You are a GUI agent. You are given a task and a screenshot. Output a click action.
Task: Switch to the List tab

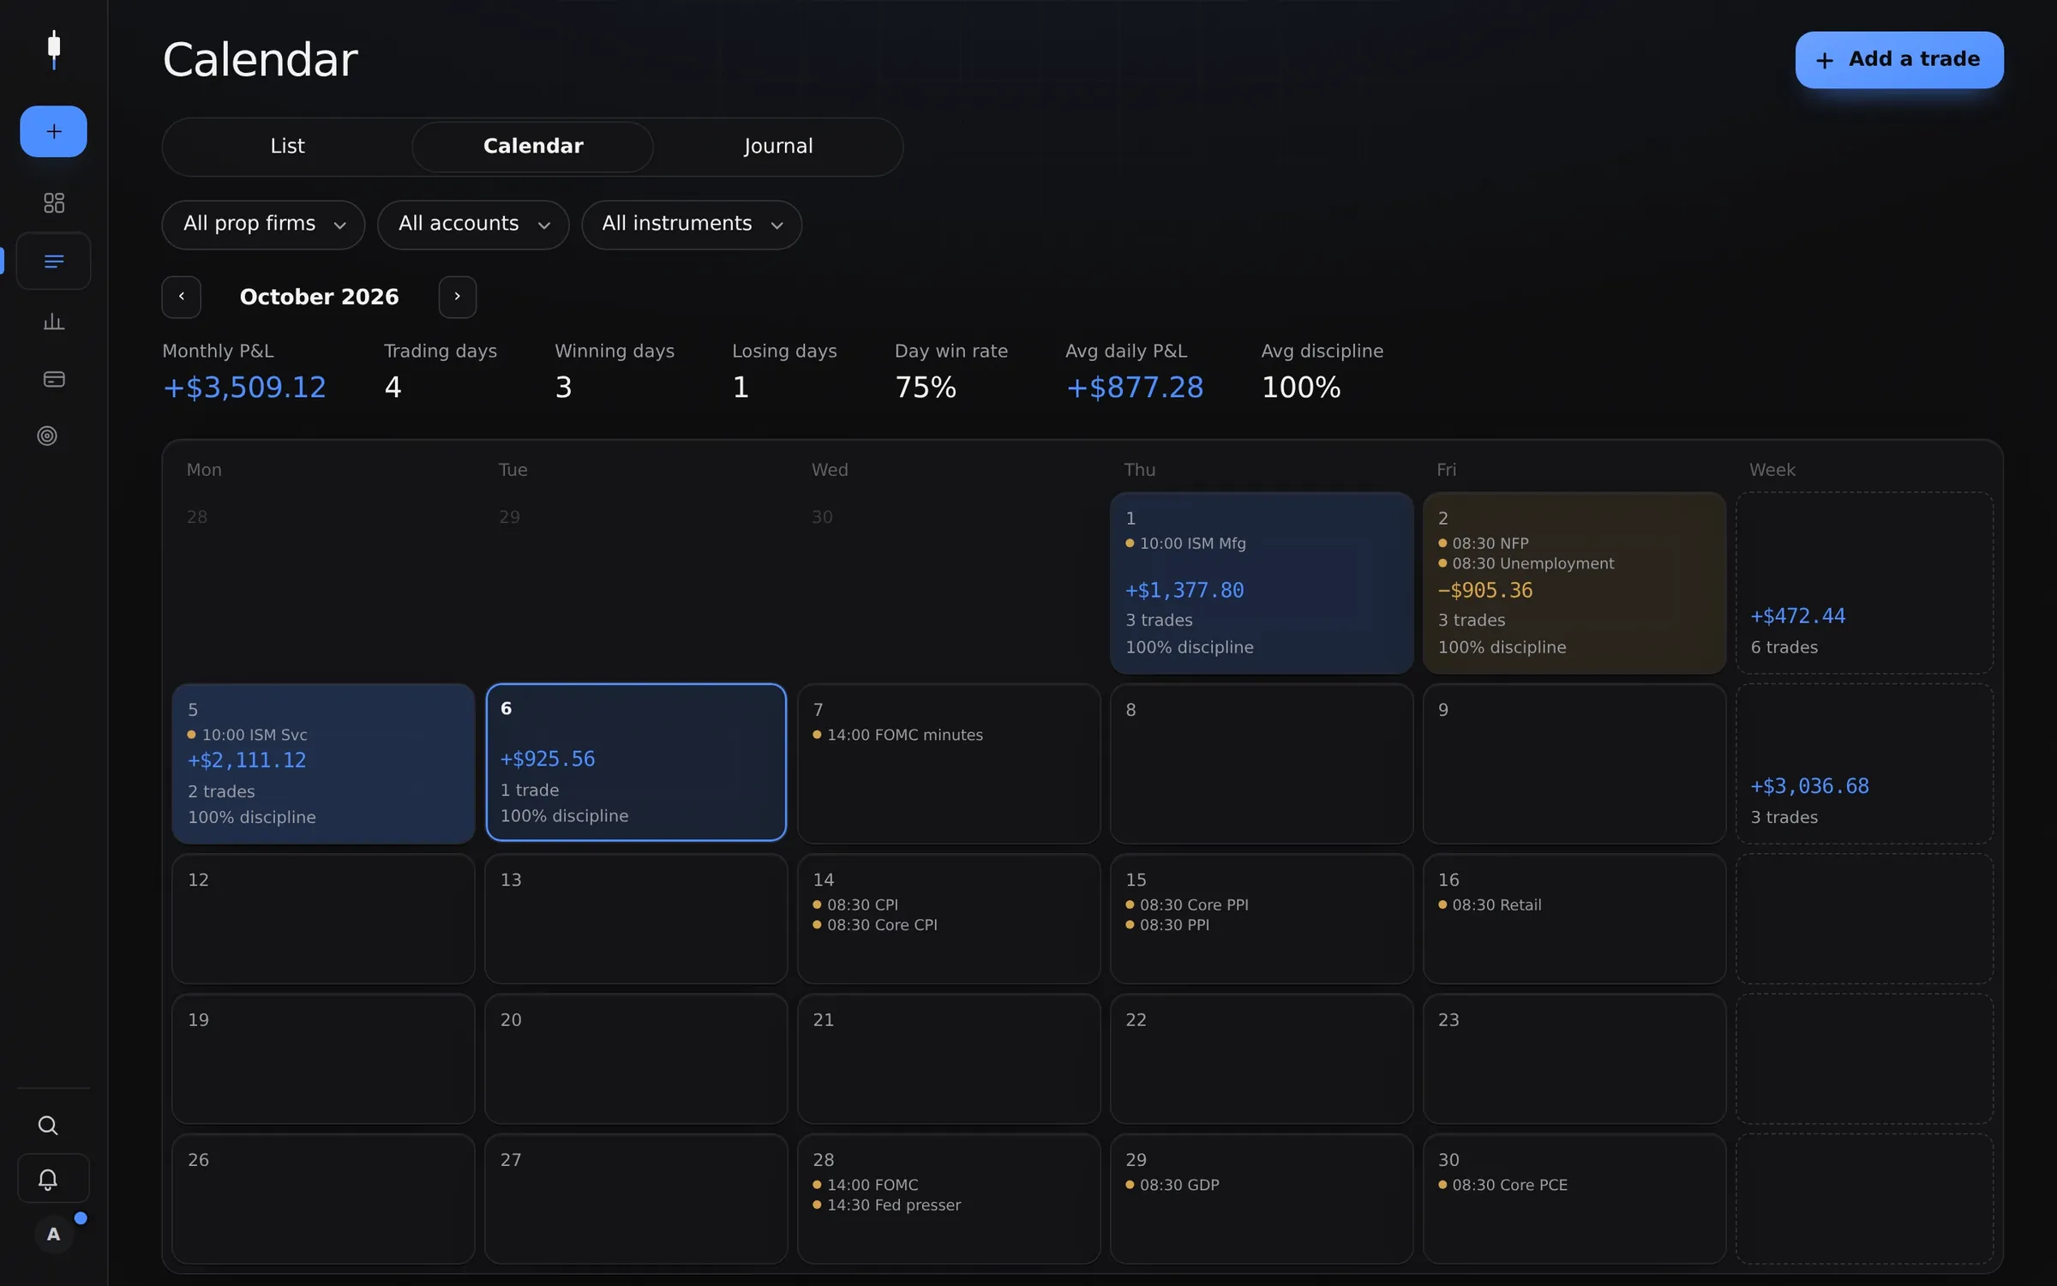287,147
